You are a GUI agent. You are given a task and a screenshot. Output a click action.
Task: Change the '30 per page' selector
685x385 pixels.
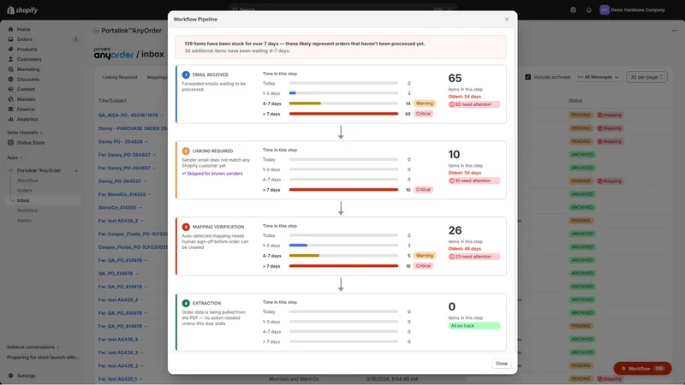[x=646, y=77]
